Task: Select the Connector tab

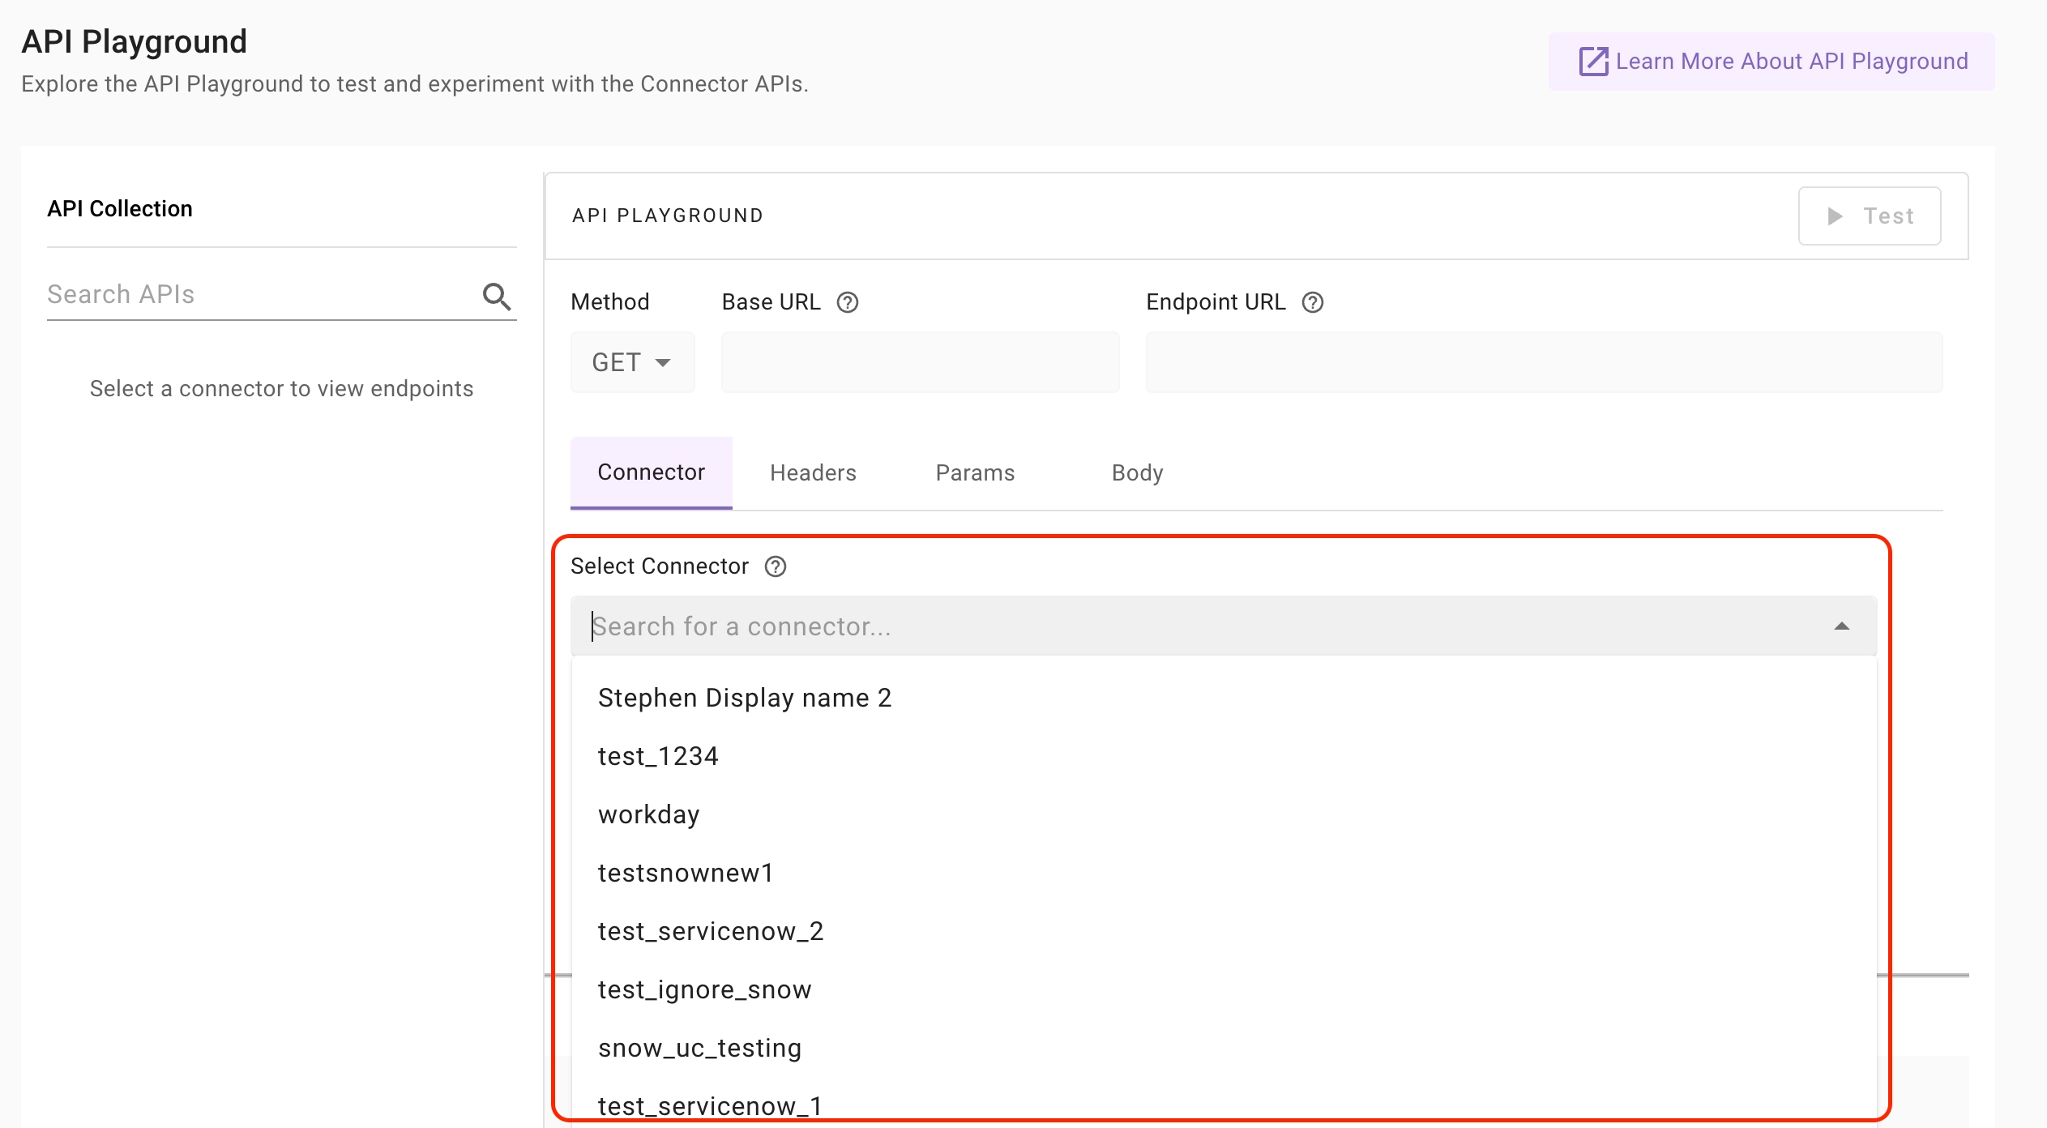Action: (x=651, y=472)
